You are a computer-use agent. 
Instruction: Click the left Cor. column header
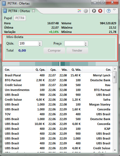click(x=18, y=70)
